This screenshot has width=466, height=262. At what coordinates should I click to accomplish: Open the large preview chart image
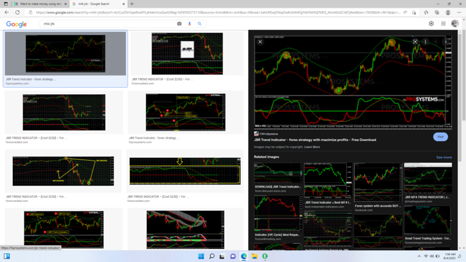pos(353,82)
